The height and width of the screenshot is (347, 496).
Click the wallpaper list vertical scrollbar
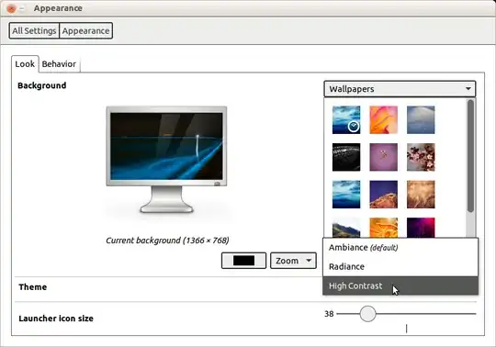pos(470,156)
